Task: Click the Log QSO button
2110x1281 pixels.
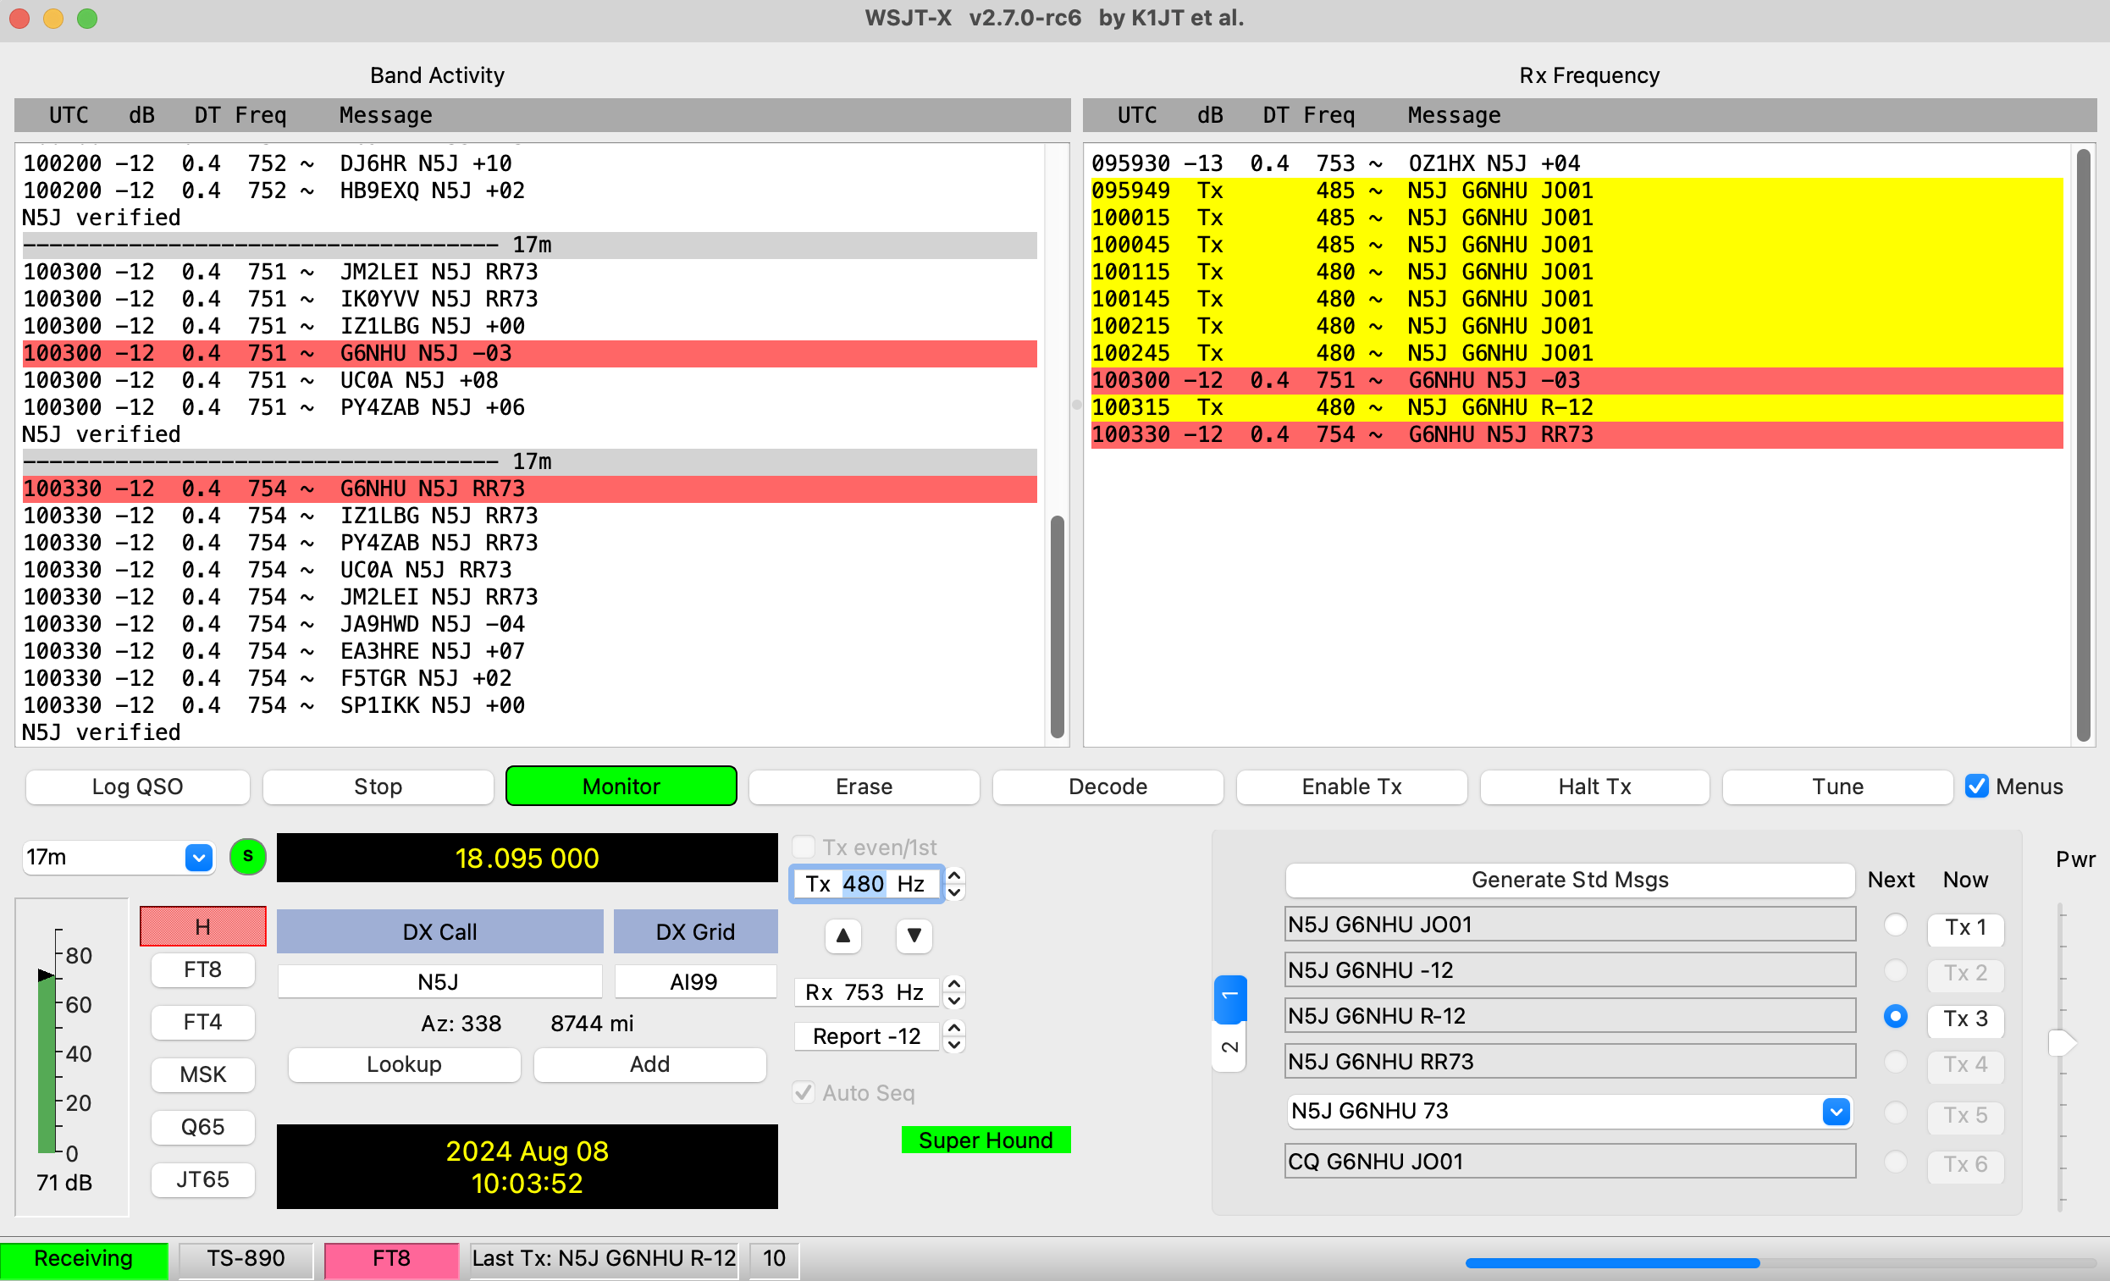Action: click(x=137, y=786)
